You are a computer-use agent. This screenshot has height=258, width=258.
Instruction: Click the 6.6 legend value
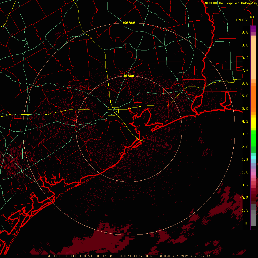coord(245,83)
